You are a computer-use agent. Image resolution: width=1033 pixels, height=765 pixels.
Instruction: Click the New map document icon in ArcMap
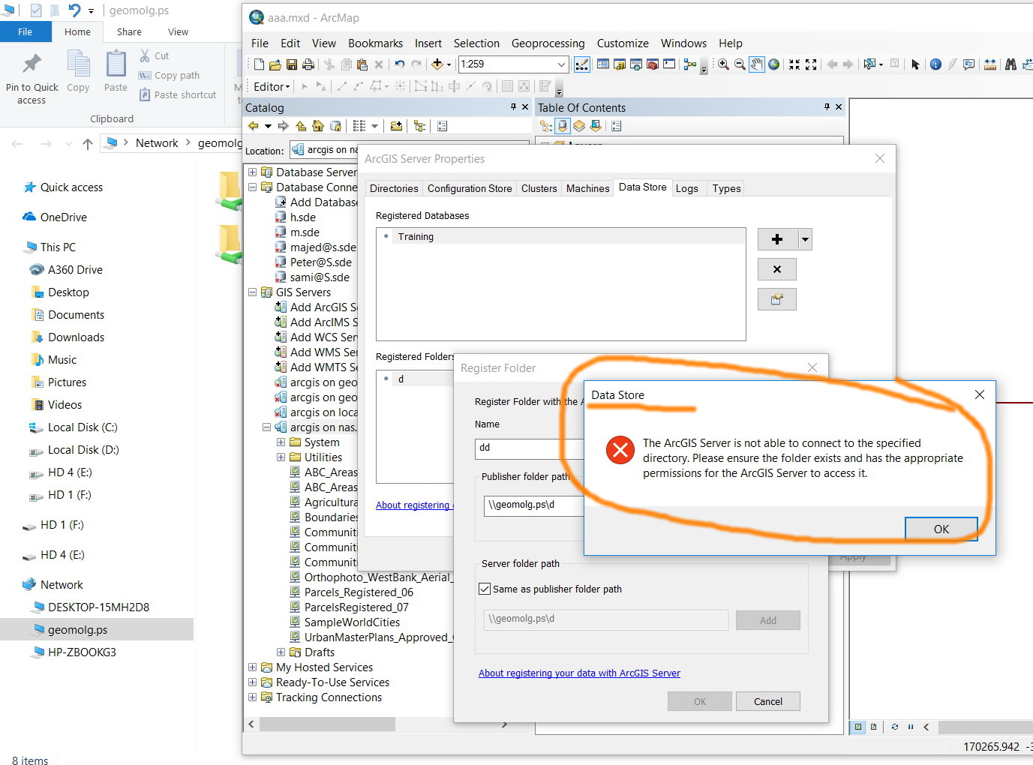(x=259, y=64)
